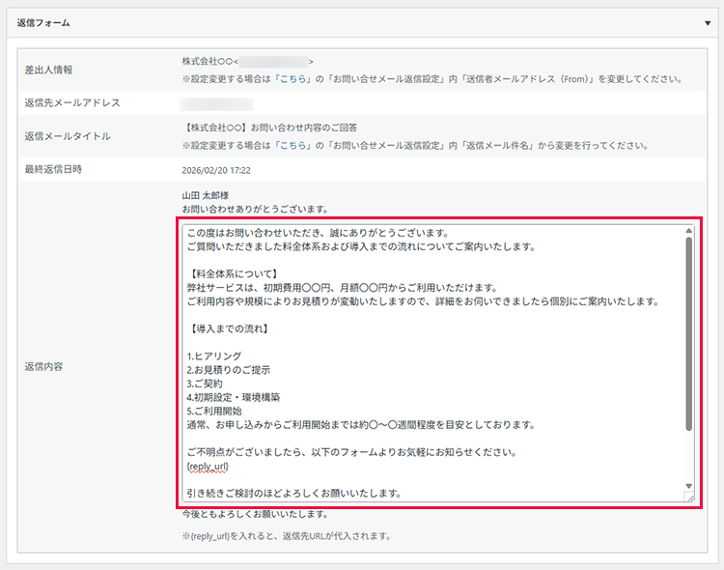The image size is (724, 570).
Task: Click the blurred 返信先メールアドレス value
Action: click(x=217, y=103)
